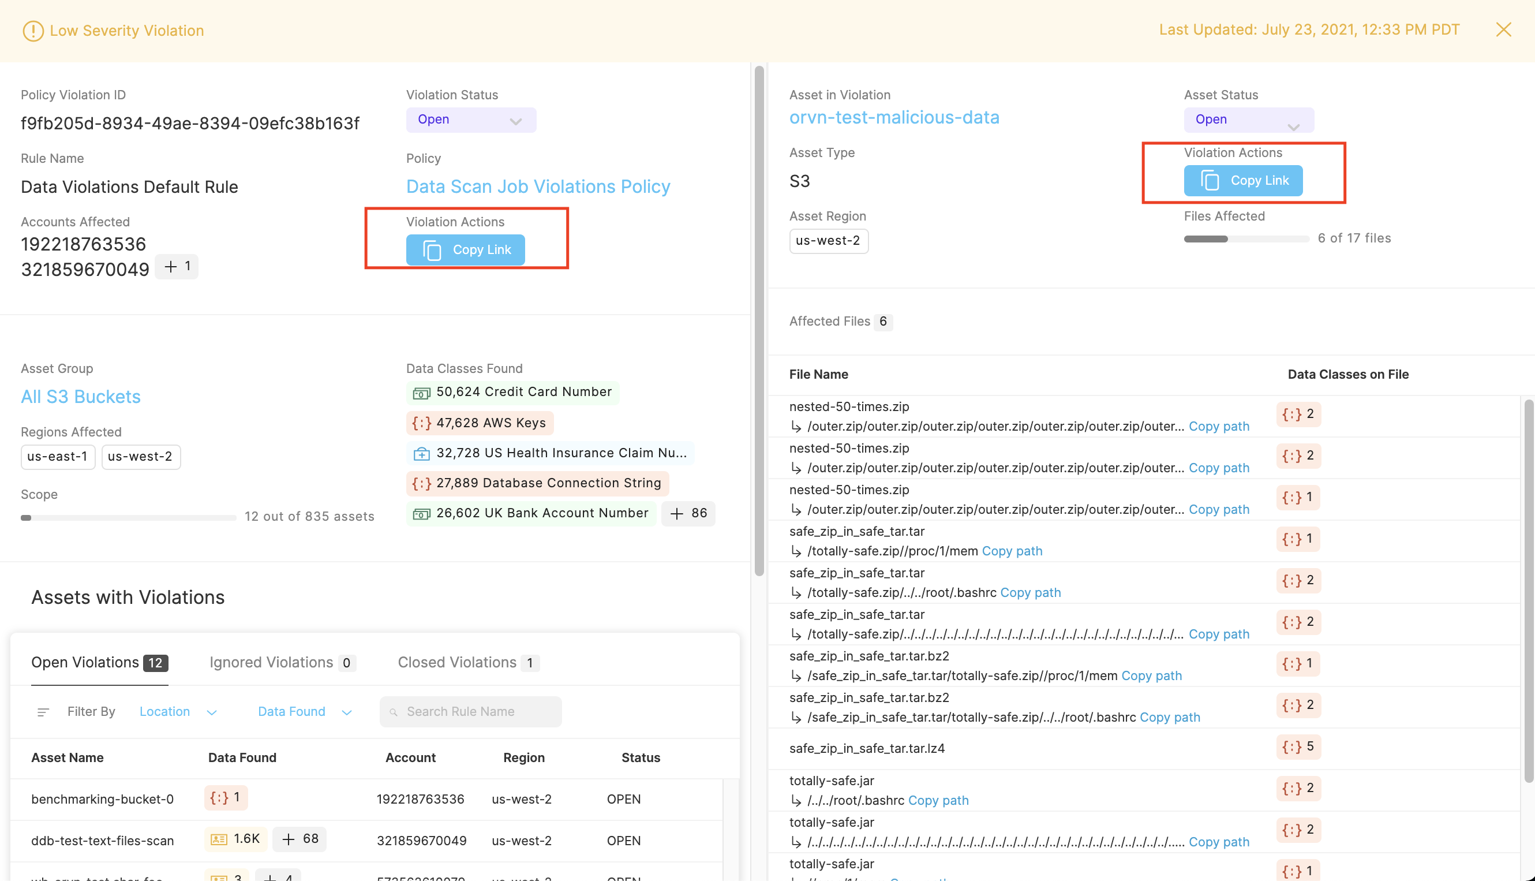Click the Files Affected progress bar
The image size is (1535, 881).
click(x=1246, y=239)
